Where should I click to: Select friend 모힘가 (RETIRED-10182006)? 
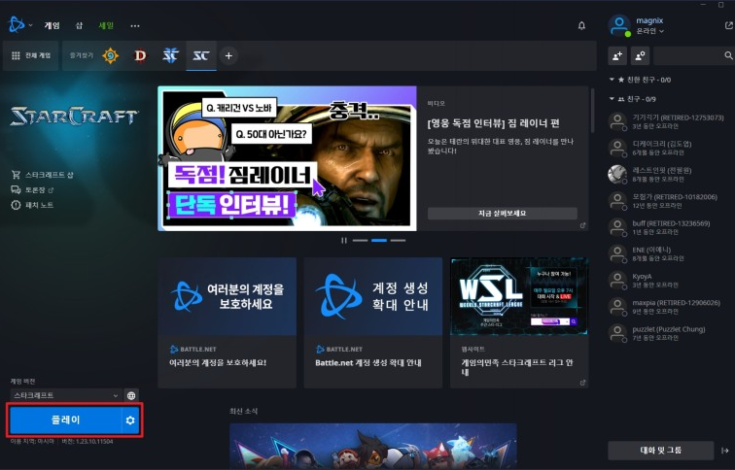click(x=666, y=201)
